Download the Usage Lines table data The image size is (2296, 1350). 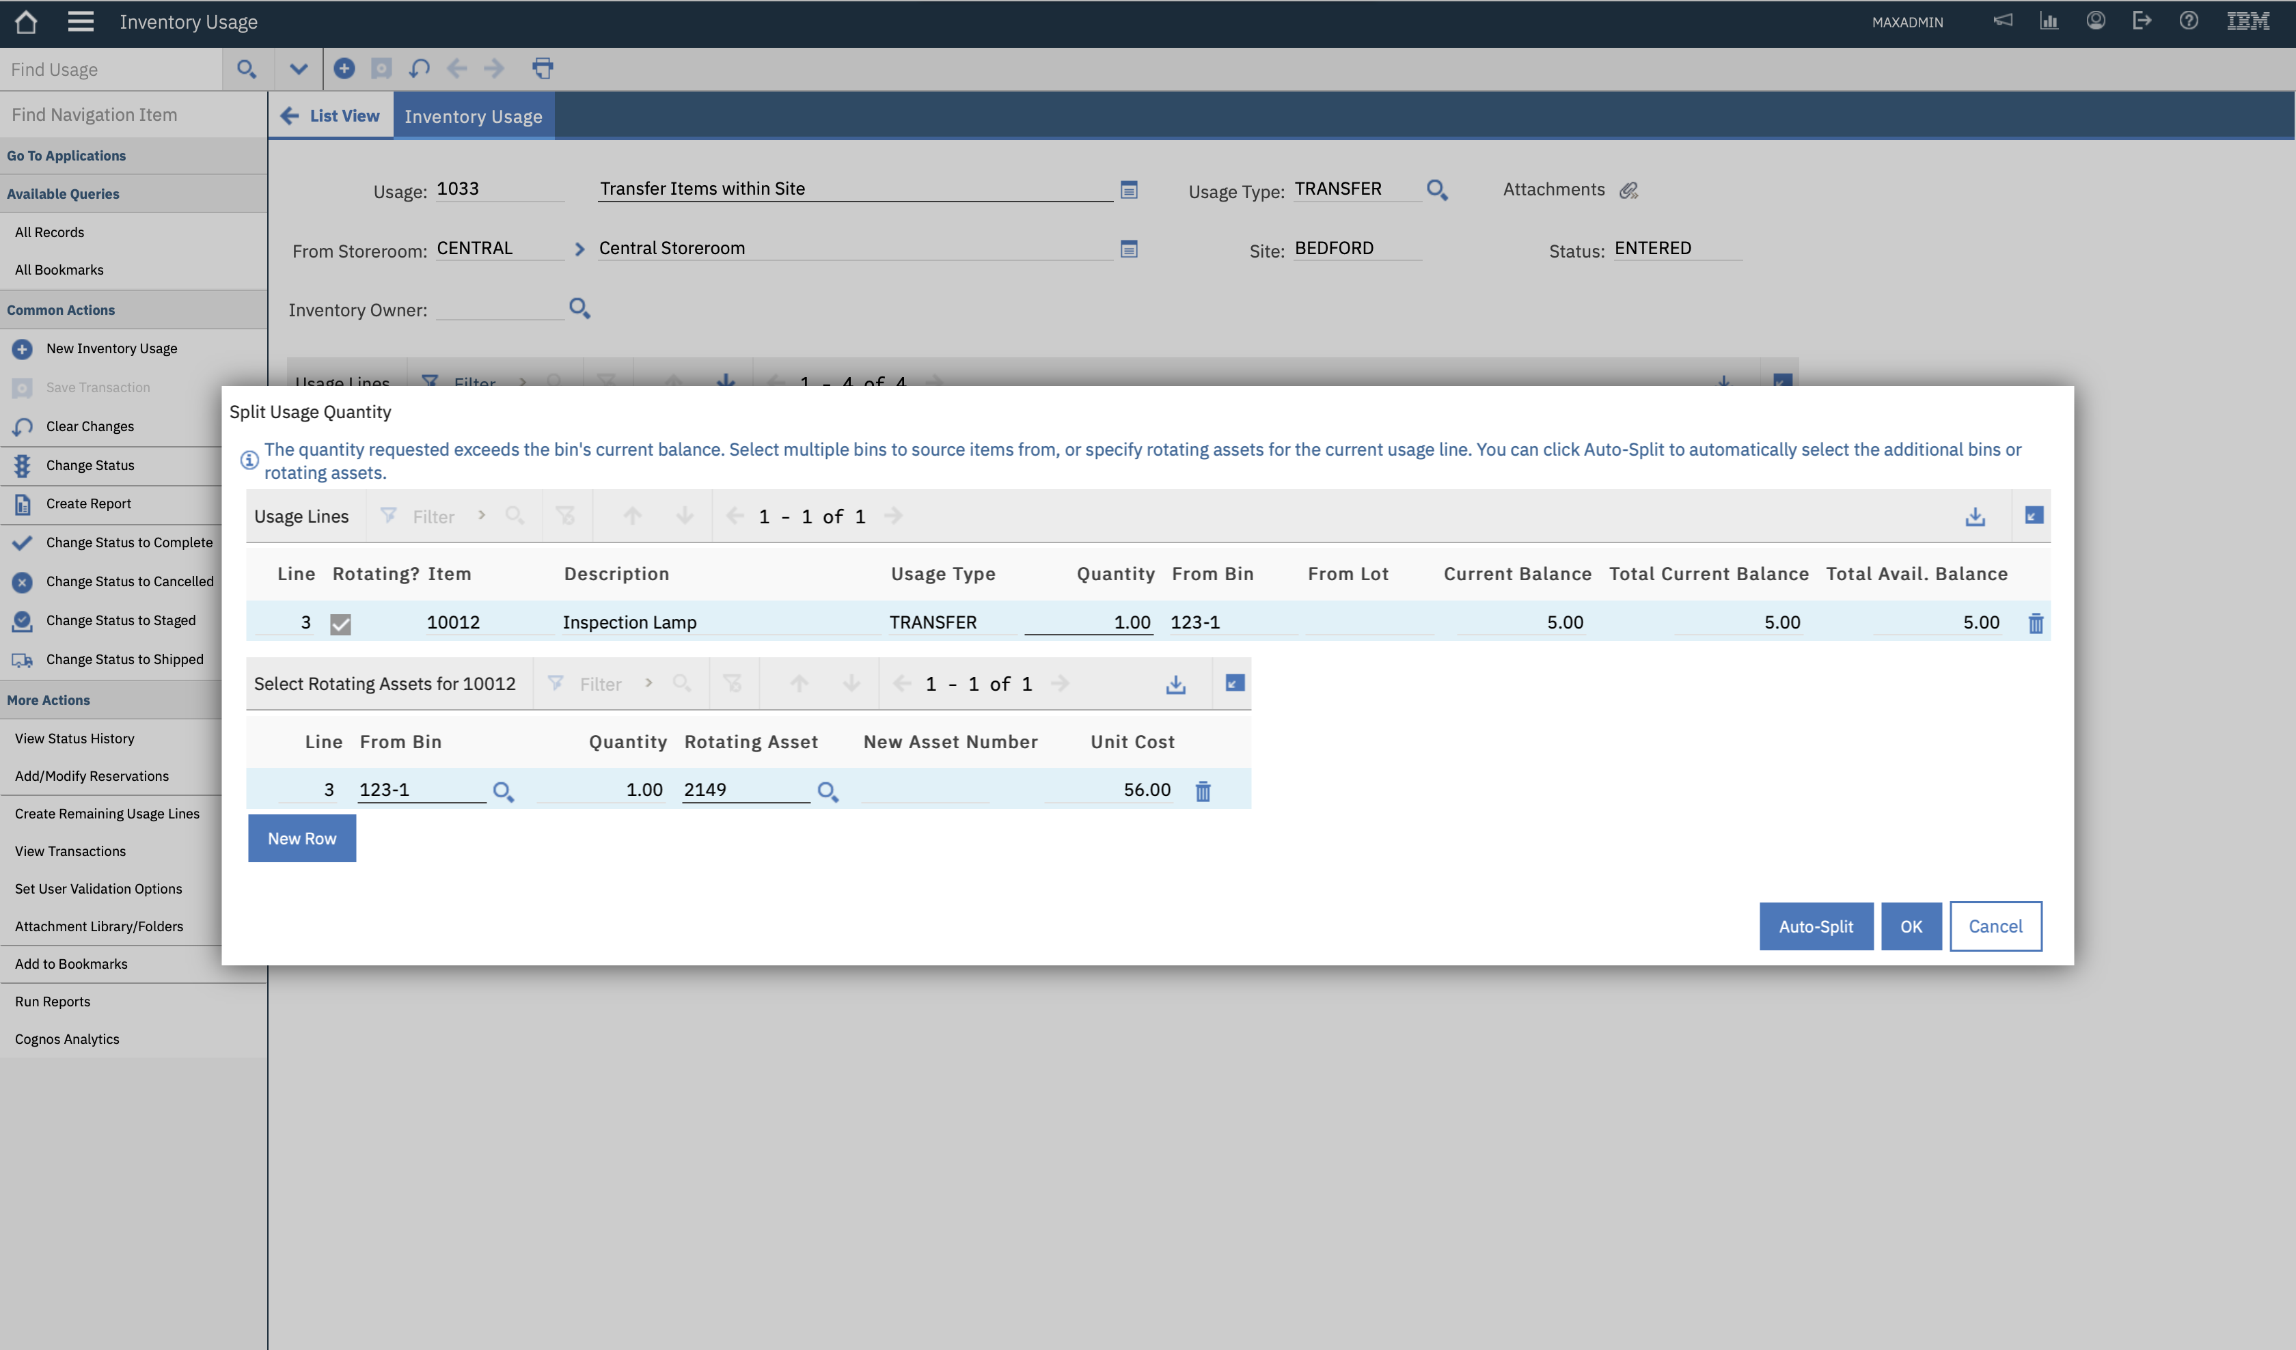tap(1974, 516)
